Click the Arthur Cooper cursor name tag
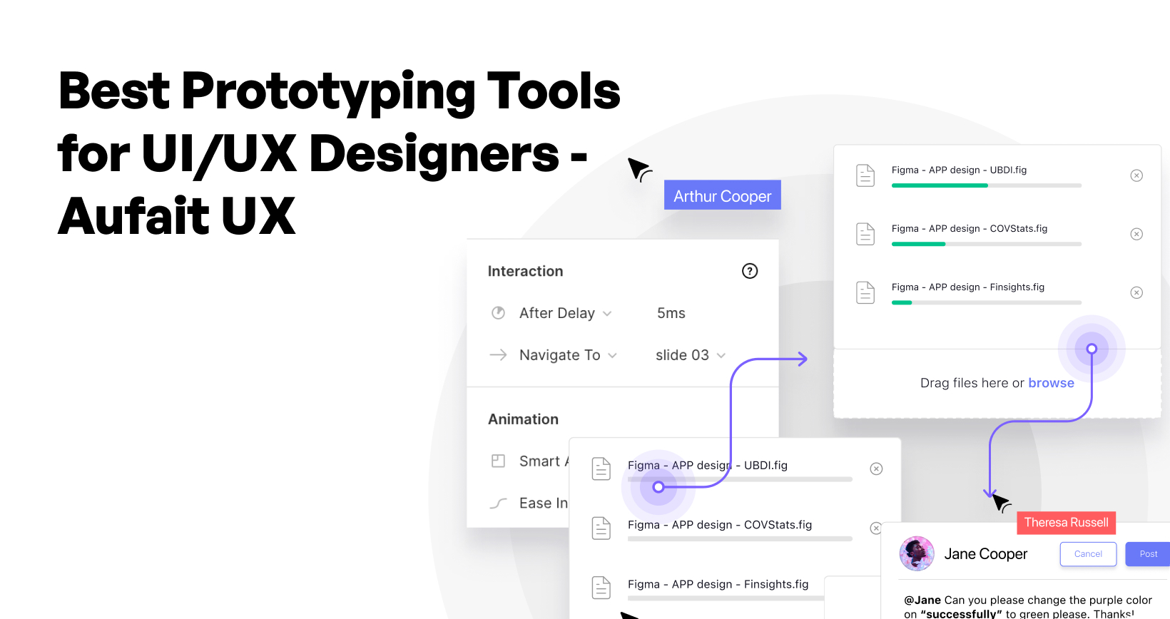 coord(723,195)
